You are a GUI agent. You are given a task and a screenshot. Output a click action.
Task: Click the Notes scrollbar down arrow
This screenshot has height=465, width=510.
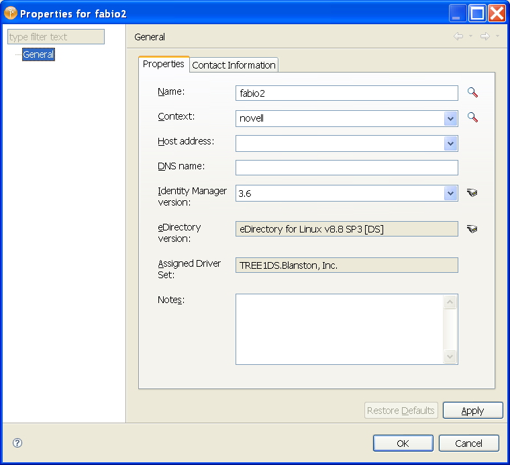[450, 356]
